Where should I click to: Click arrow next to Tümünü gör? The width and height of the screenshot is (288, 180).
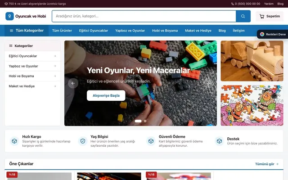point(277,164)
